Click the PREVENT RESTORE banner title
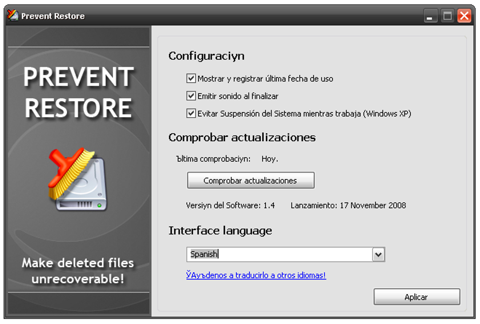This screenshot has width=480, height=324. (79, 92)
